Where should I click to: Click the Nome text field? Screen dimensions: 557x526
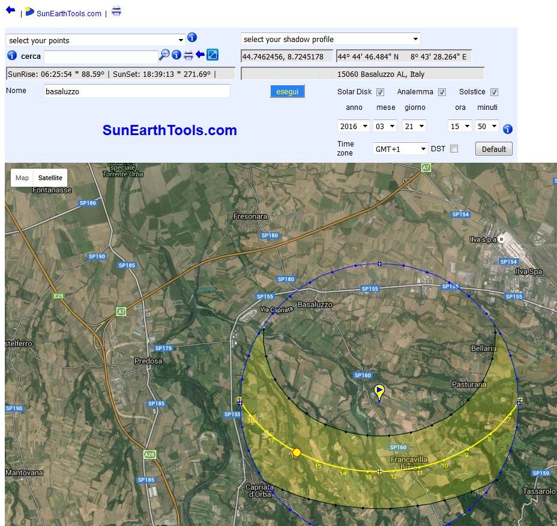pyautogui.click(x=137, y=91)
